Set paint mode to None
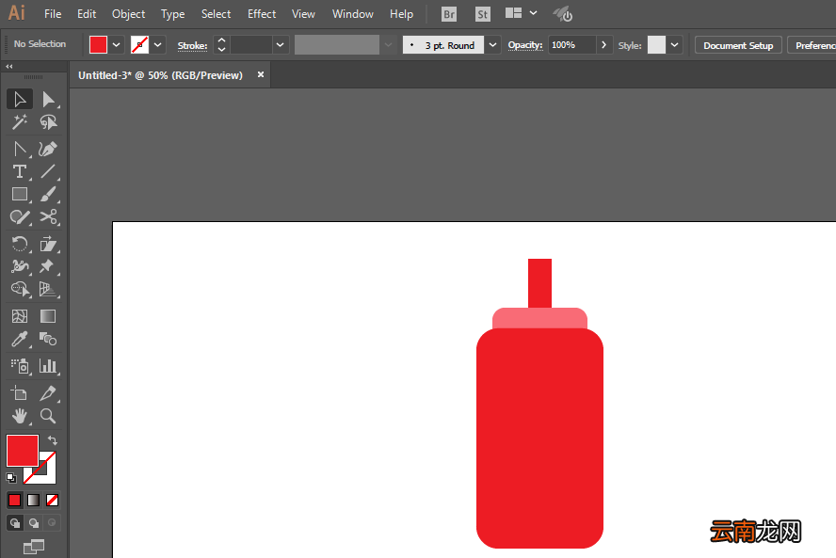This screenshot has width=836, height=558. 53,500
